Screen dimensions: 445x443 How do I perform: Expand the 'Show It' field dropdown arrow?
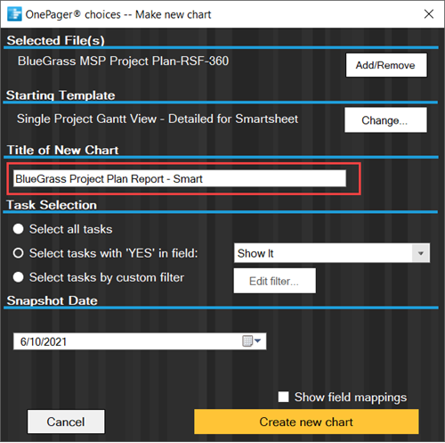click(x=420, y=253)
